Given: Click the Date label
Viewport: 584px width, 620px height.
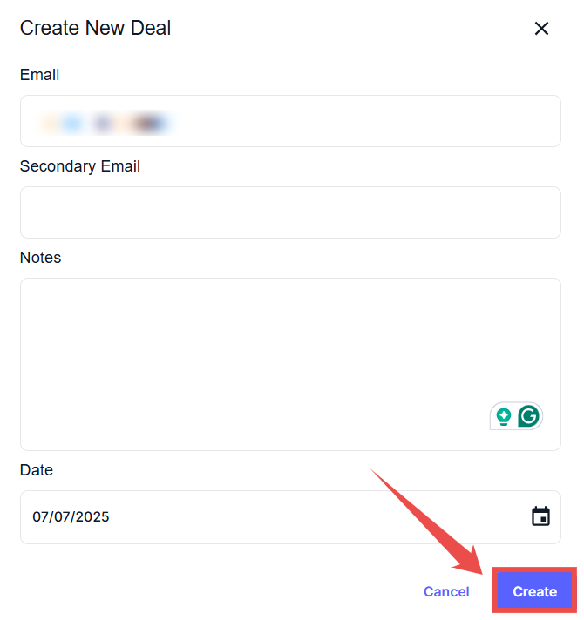Looking at the screenshot, I should pos(37,470).
